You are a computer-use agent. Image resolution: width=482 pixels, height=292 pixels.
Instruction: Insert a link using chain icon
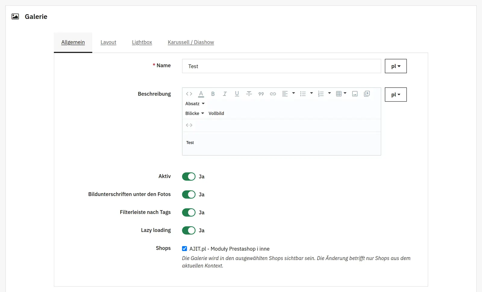[x=273, y=94]
